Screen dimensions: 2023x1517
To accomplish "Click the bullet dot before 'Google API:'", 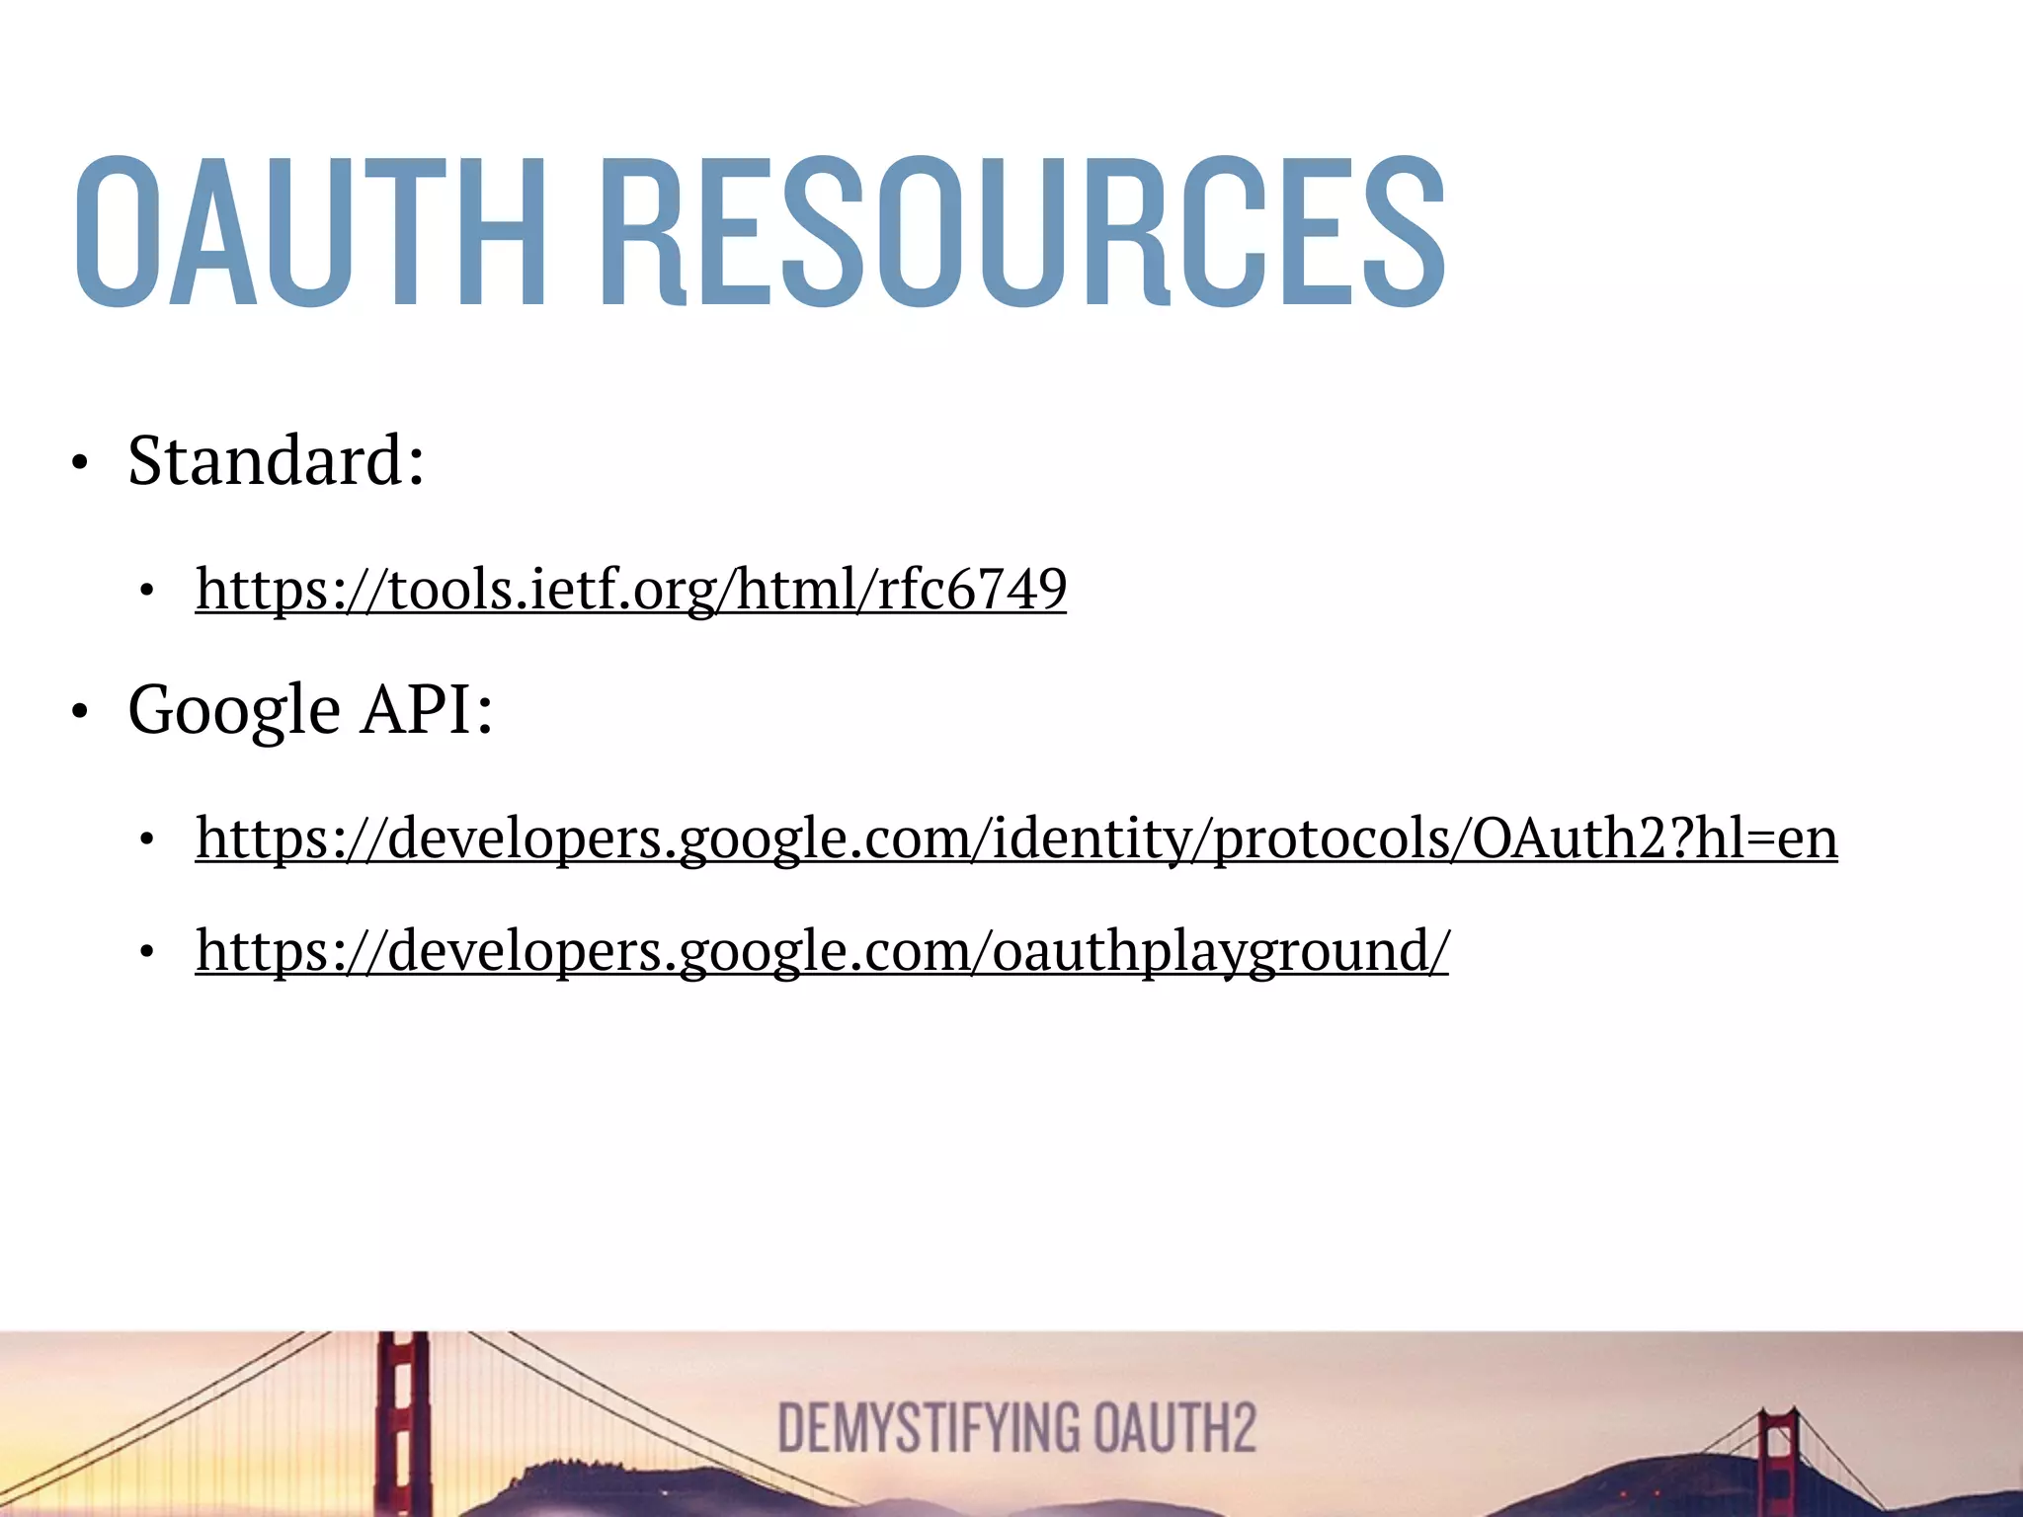I will point(80,711).
